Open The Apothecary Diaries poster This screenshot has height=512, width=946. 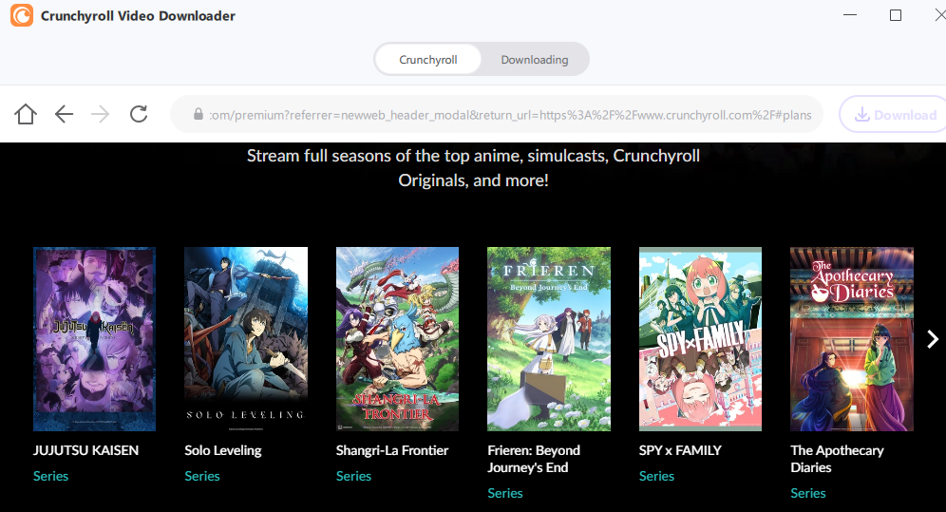click(x=852, y=339)
